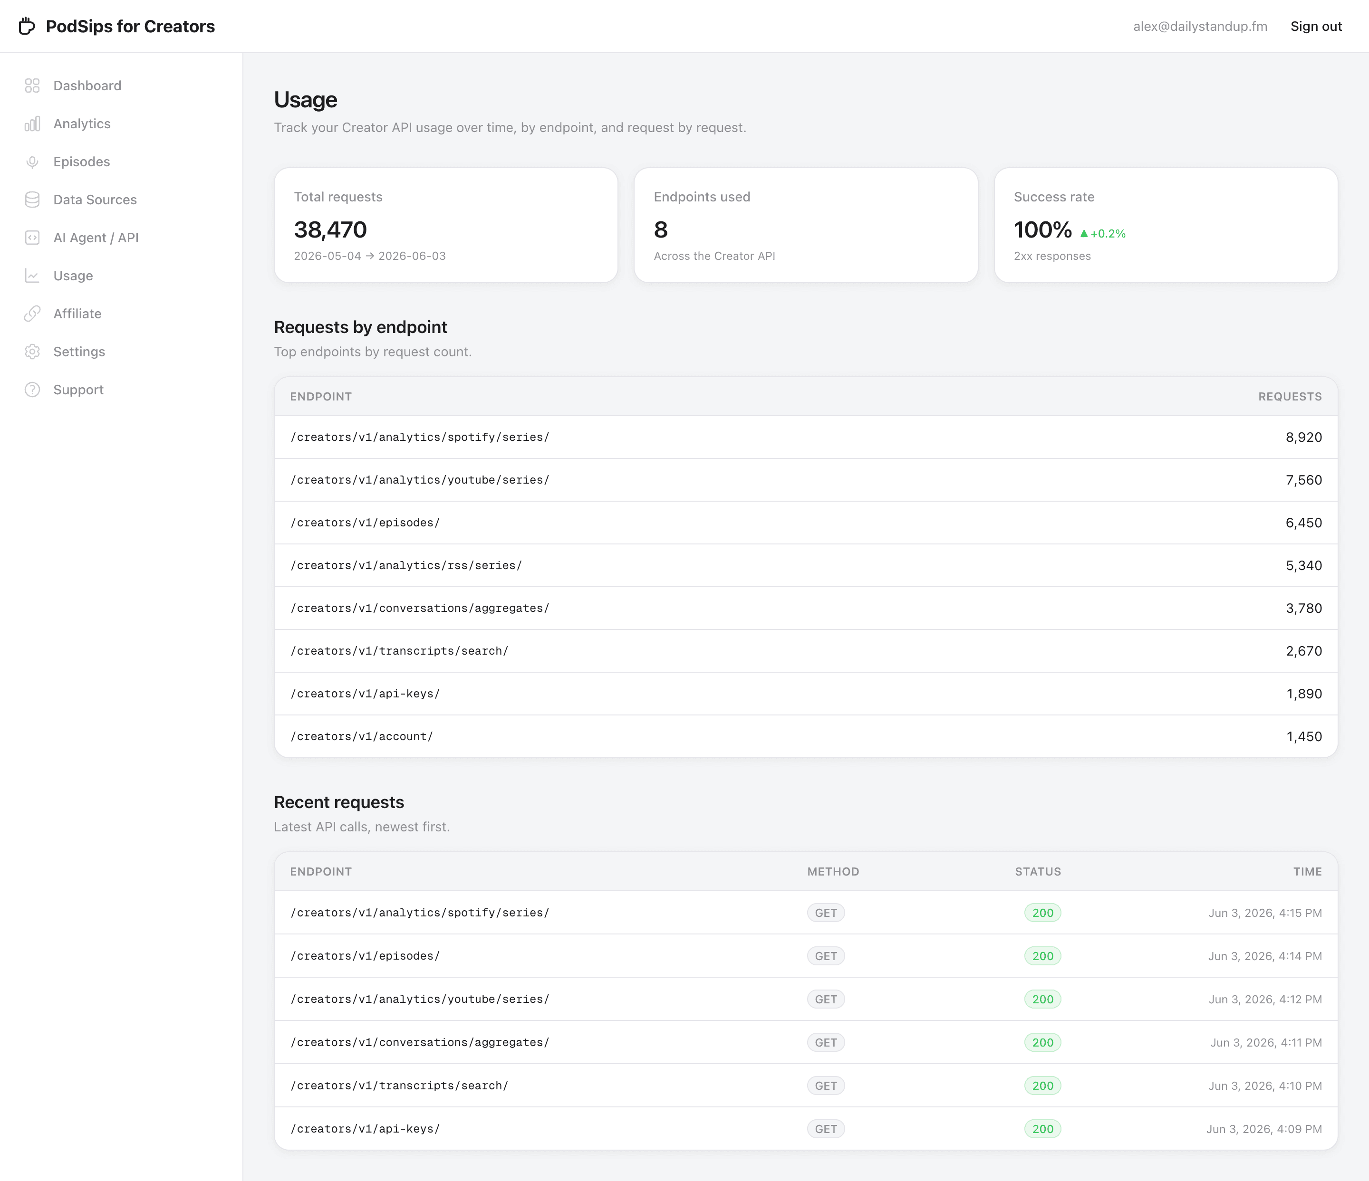Click the STATUS column header
Image resolution: width=1369 pixels, height=1181 pixels.
coord(1038,871)
